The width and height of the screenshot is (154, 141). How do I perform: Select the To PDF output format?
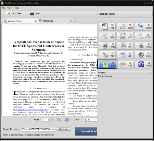tap(107, 27)
